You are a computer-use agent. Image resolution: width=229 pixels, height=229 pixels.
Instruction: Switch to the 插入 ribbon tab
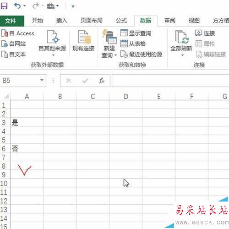(62, 21)
